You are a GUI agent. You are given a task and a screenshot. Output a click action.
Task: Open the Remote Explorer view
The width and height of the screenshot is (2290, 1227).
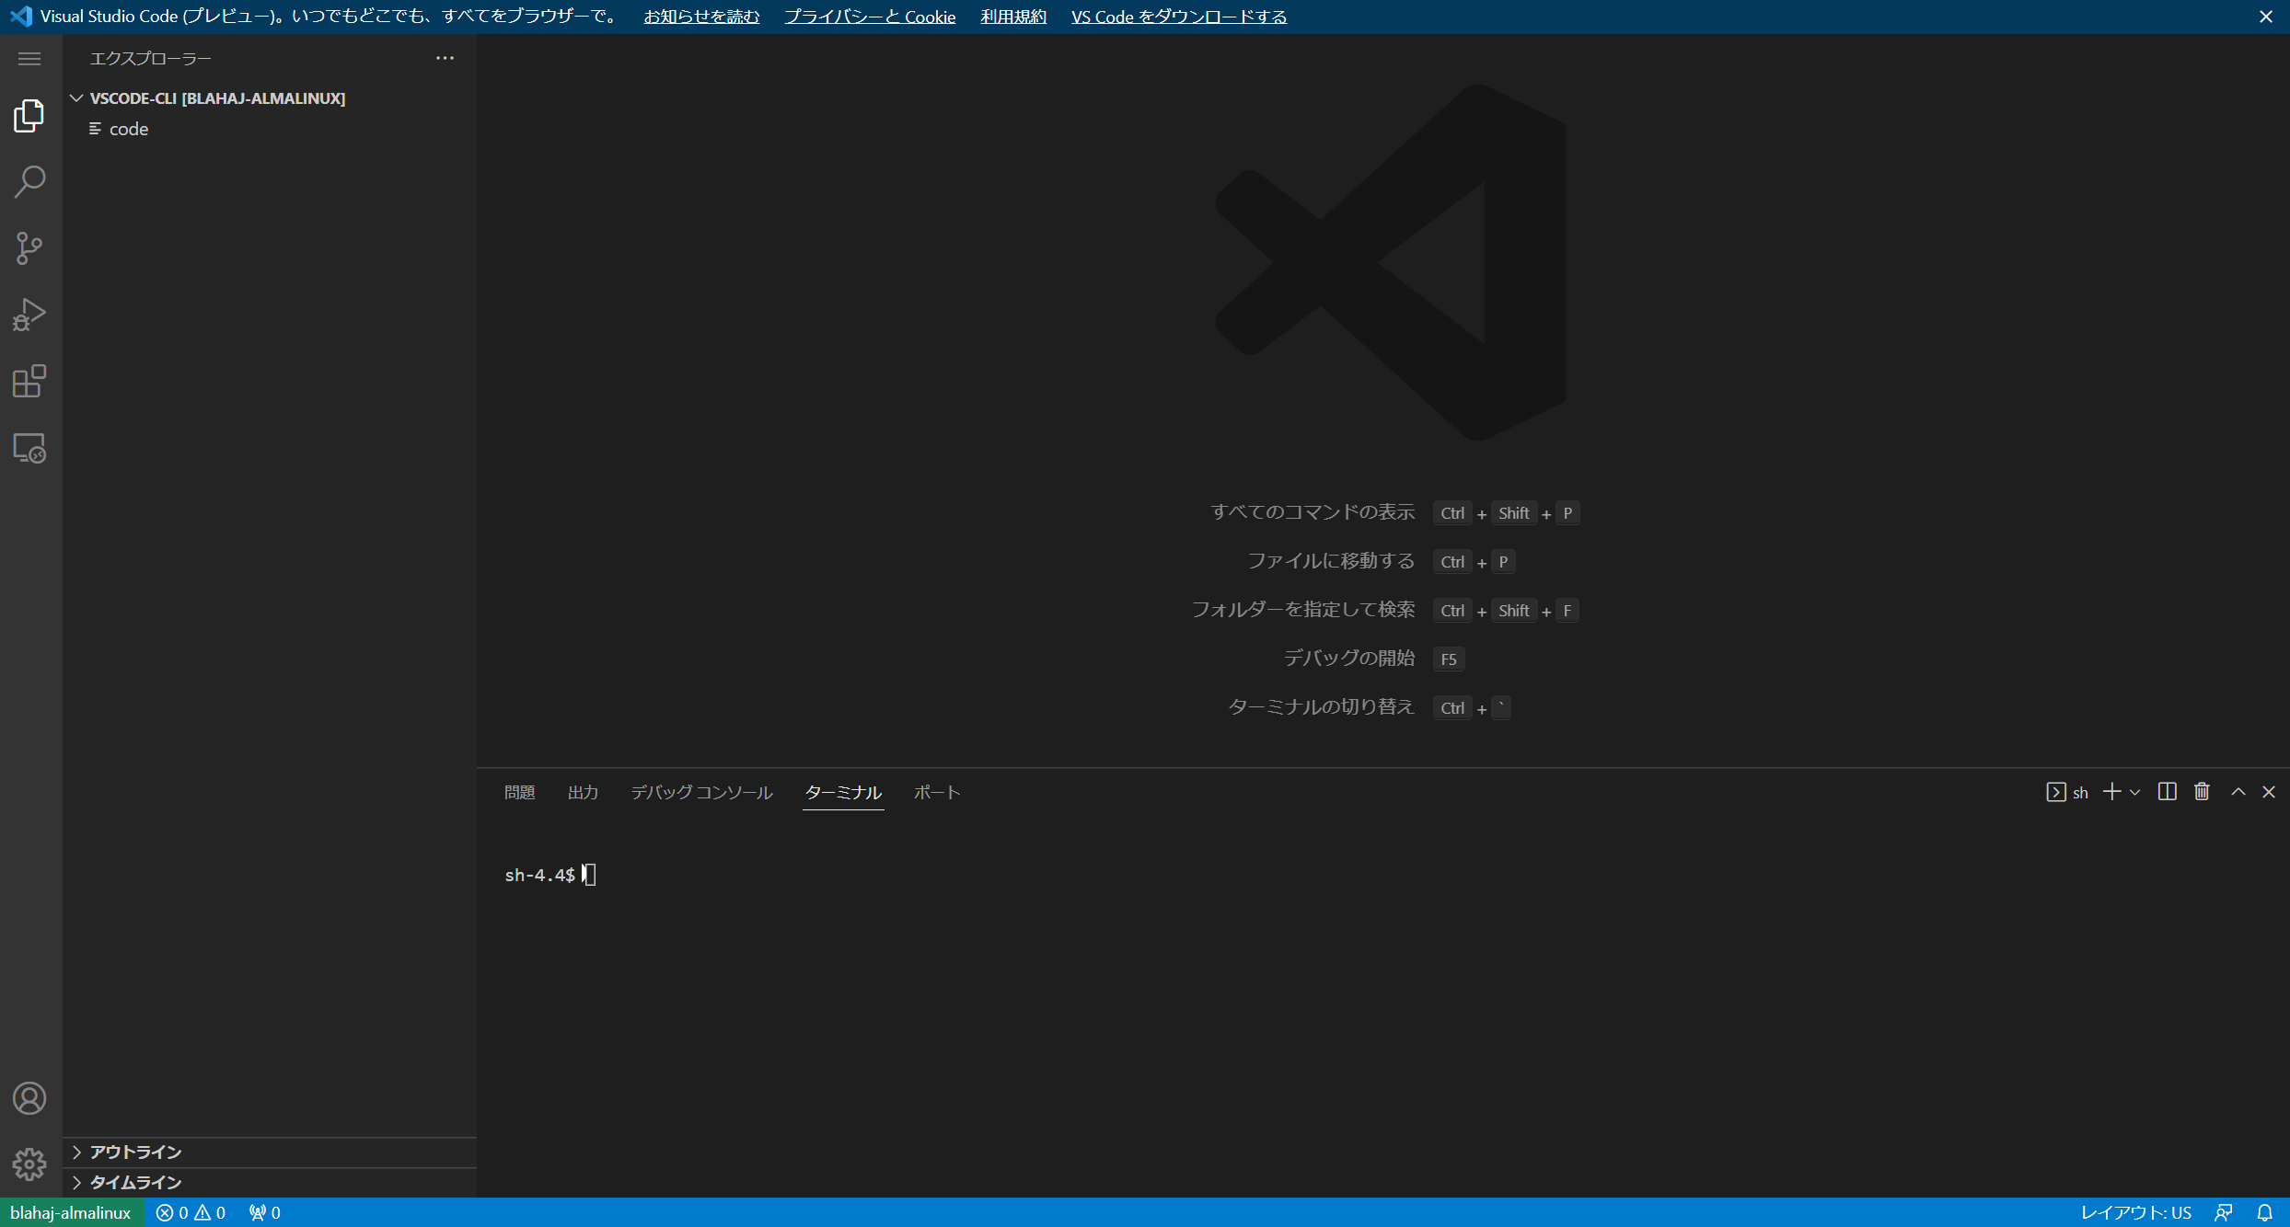[x=29, y=448]
